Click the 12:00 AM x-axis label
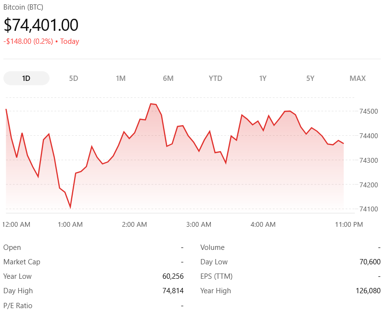The width and height of the screenshot is (387, 312). click(16, 224)
